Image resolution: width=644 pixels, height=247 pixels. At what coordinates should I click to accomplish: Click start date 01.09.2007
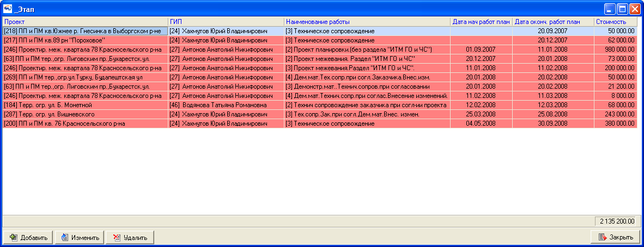481,49
